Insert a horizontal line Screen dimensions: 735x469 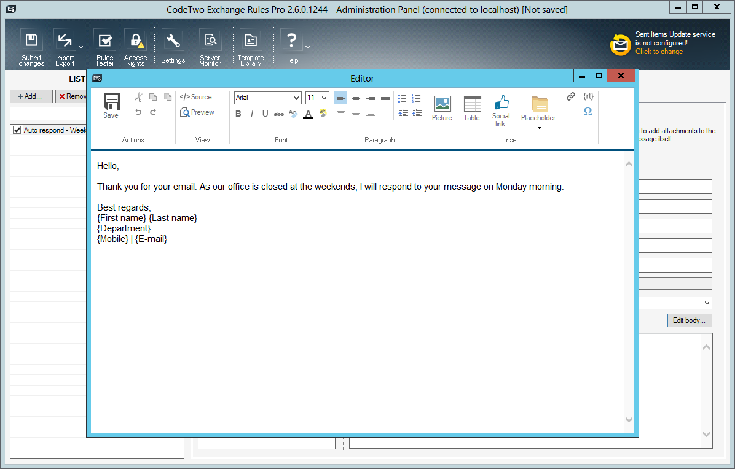(570, 111)
